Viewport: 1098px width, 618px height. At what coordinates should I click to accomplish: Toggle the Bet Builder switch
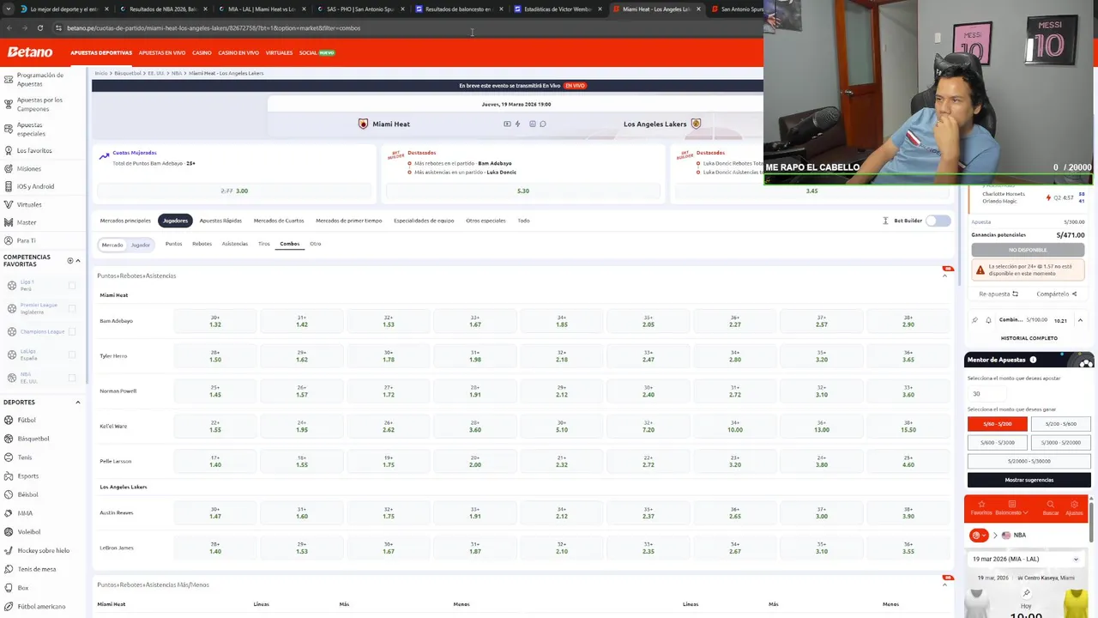938,221
